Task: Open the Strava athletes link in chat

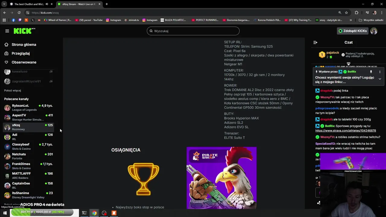Action: coord(346,131)
